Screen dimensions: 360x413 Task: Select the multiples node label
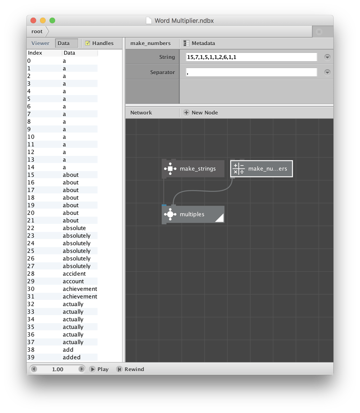pyautogui.click(x=192, y=214)
